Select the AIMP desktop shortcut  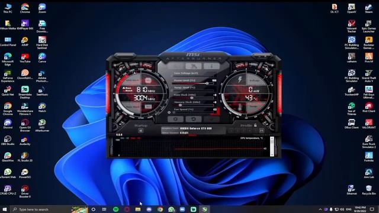(25, 41)
